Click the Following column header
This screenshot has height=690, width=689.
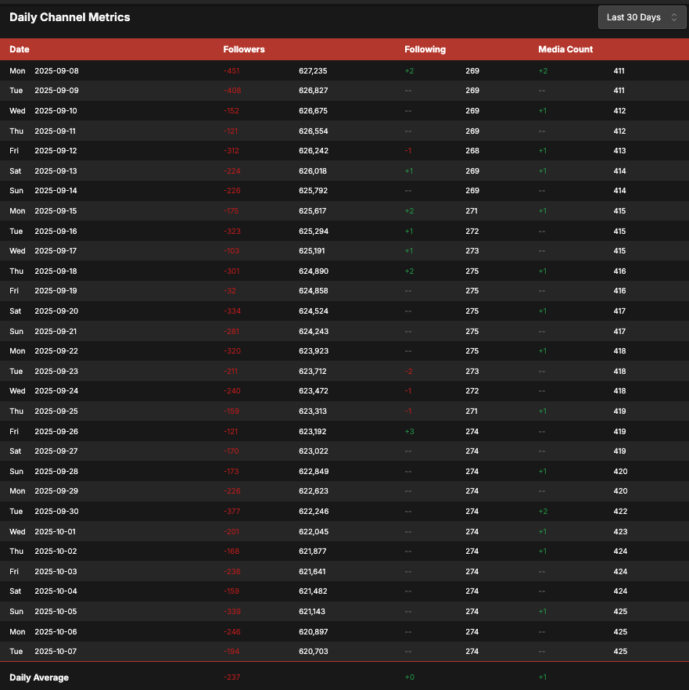[x=425, y=49]
